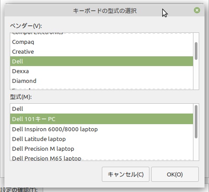The width and height of the screenshot is (209, 192).
Task: Click the vendor list scrollbar thumb
Action: coord(196,51)
